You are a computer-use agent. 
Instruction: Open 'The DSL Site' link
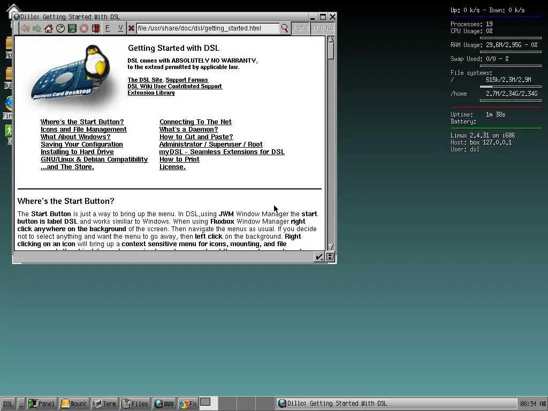pyautogui.click(x=145, y=80)
